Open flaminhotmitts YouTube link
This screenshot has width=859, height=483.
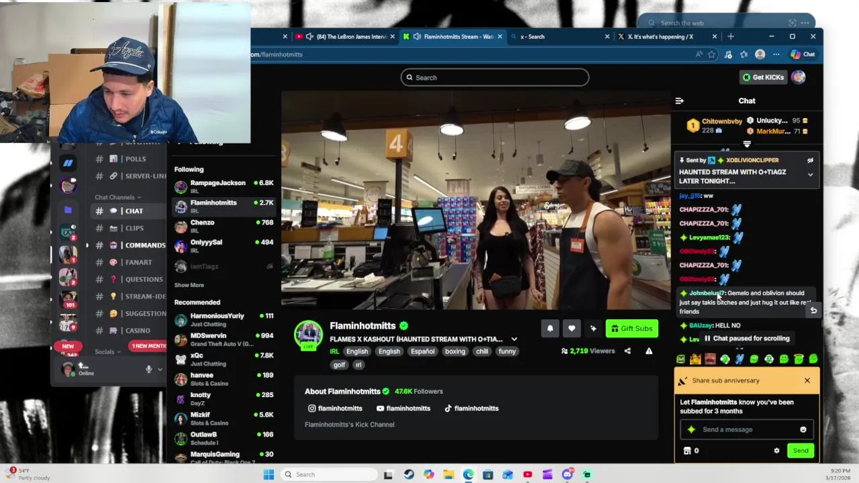(x=403, y=409)
